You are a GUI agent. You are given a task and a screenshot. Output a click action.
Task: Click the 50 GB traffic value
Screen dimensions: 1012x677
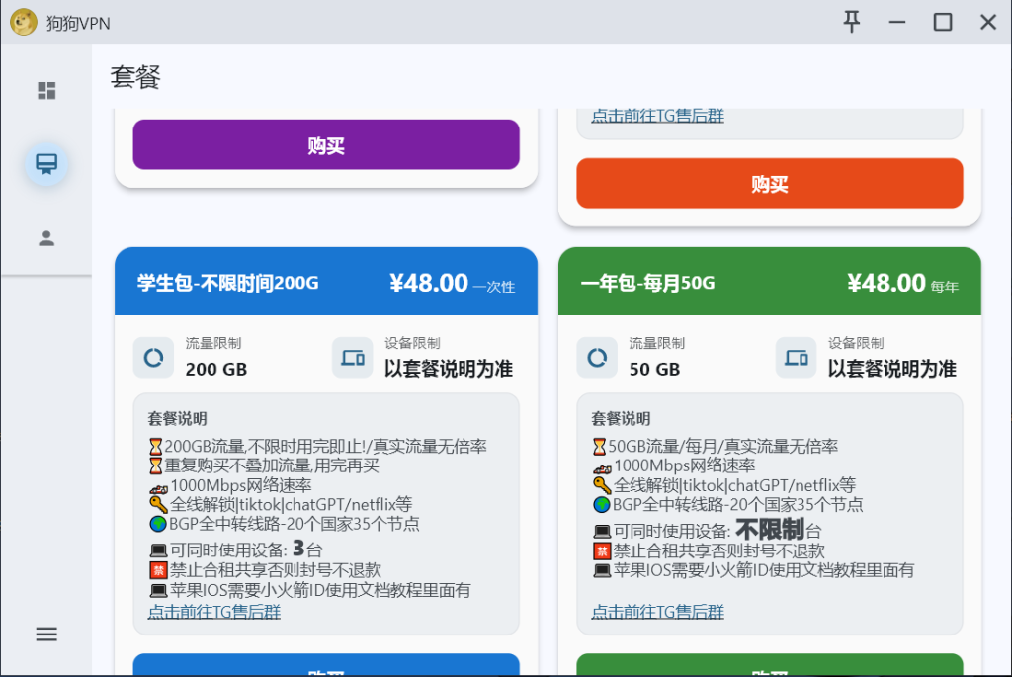(654, 370)
